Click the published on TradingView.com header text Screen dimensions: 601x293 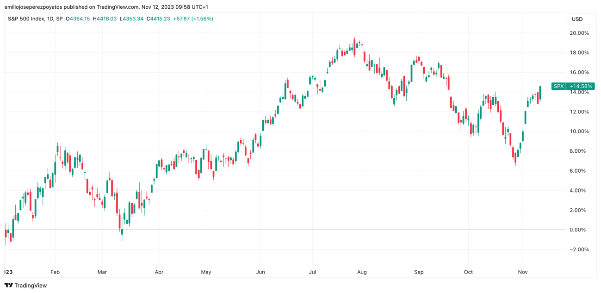[x=106, y=7]
